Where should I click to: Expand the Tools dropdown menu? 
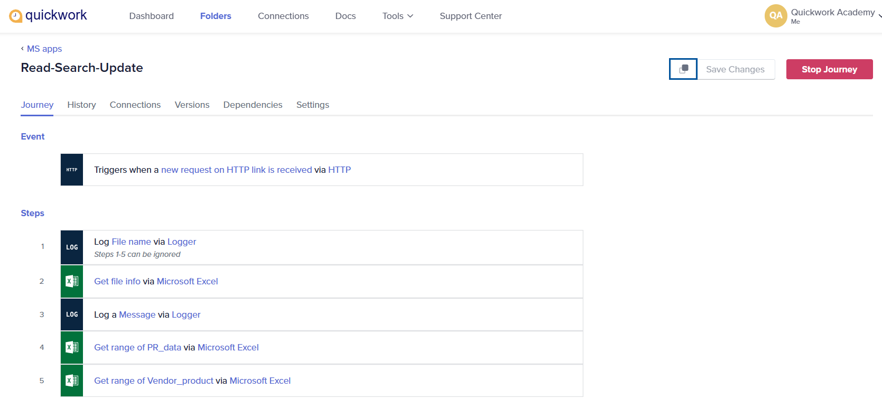point(397,16)
